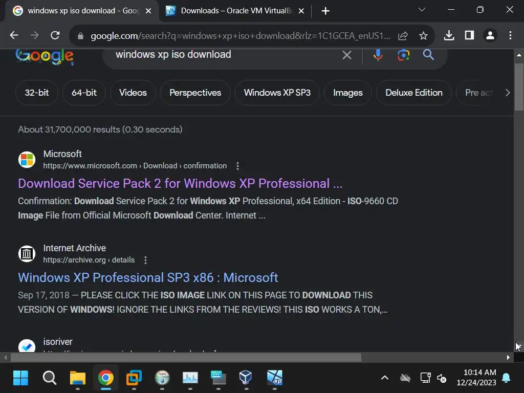
Task: Open Chrome three-dot menu
Action: coord(510,35)
